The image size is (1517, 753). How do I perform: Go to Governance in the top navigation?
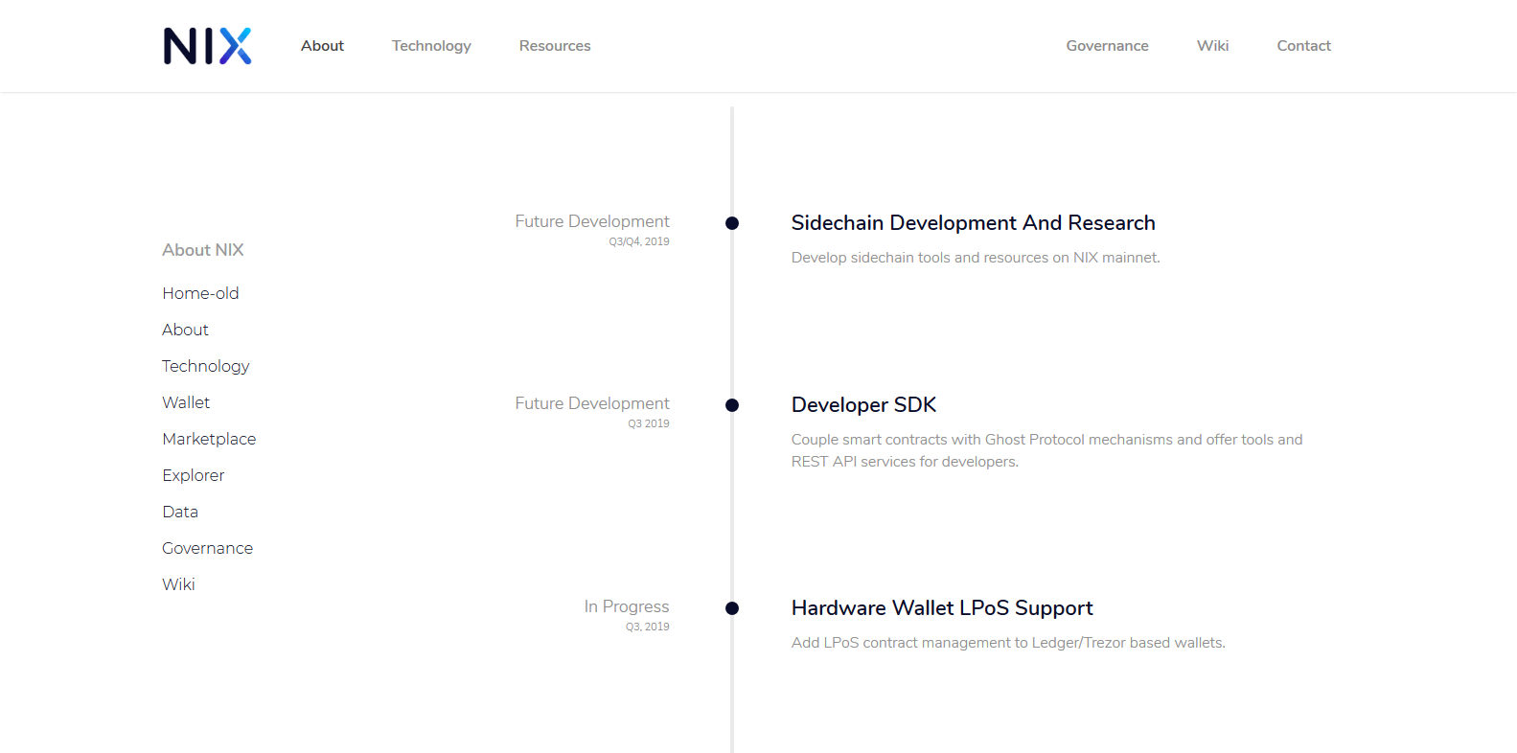[1107, 46]
